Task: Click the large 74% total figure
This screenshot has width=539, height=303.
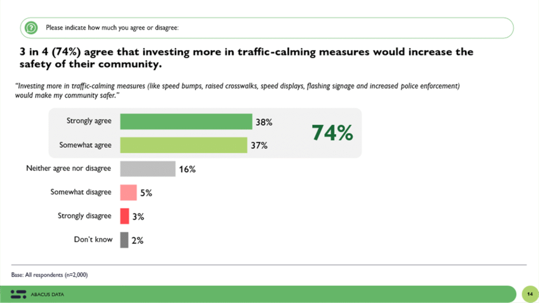Action: point(332,133)
